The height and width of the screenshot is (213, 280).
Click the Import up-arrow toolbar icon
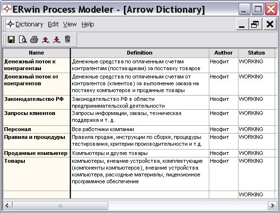[45, 39]
